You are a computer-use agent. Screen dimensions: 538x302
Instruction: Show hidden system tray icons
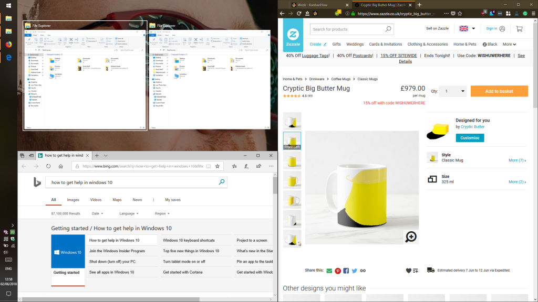pyautogui.click(x=13, y=225)
